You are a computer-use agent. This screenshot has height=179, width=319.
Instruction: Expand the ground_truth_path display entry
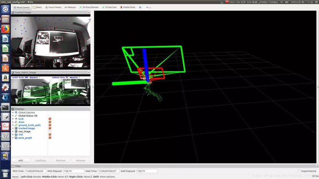13,125
